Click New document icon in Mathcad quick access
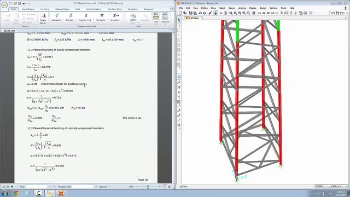The height and width of the screenshot is (197, 350). [x=10, y=3]
